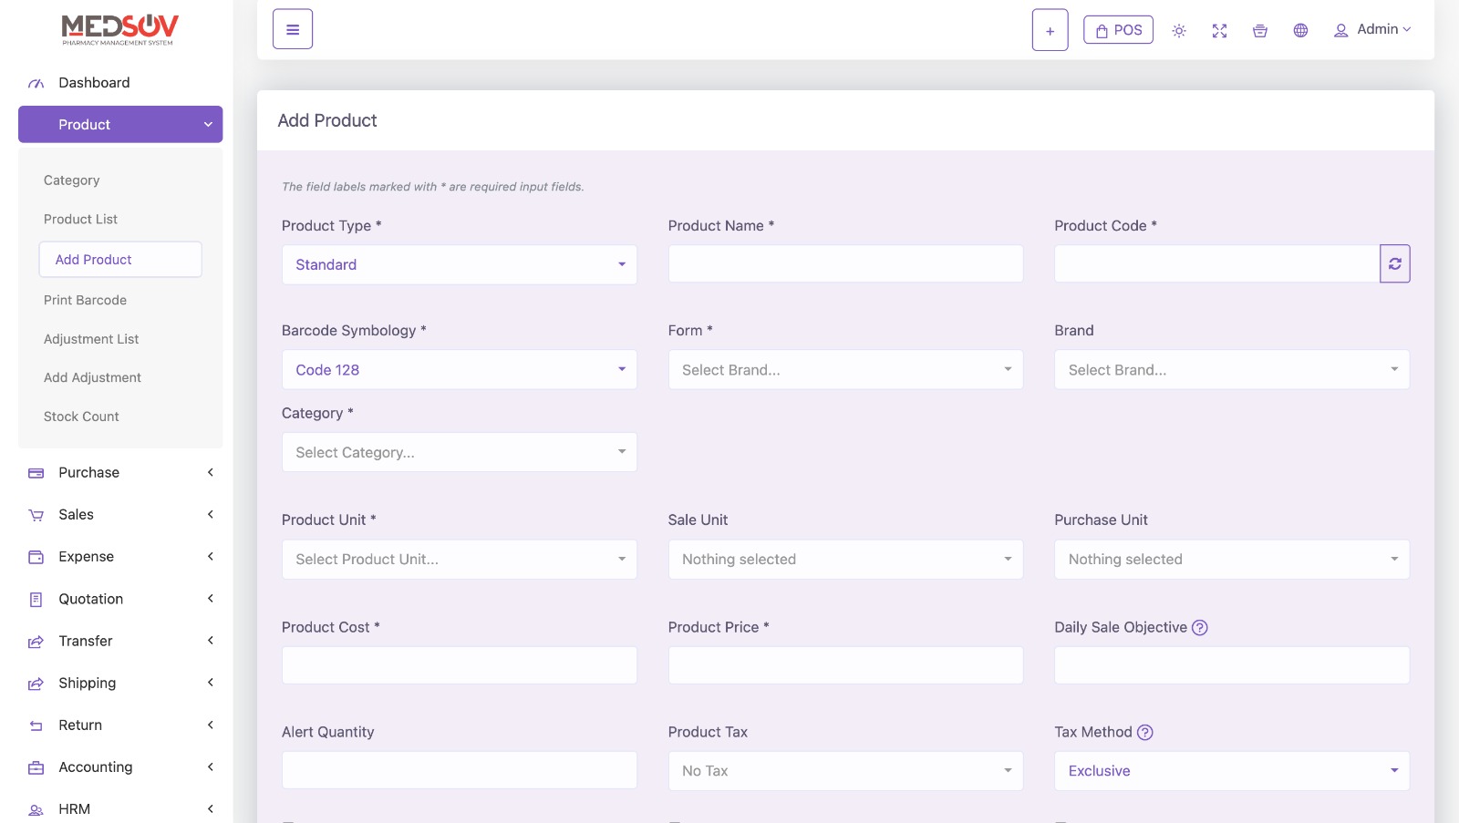Open the cash register drawer icon
1459x823 pixels.
[1259, 31]
